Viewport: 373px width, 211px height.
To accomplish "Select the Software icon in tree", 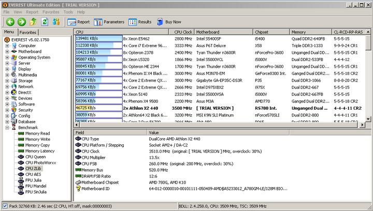I will click(14, 104).
